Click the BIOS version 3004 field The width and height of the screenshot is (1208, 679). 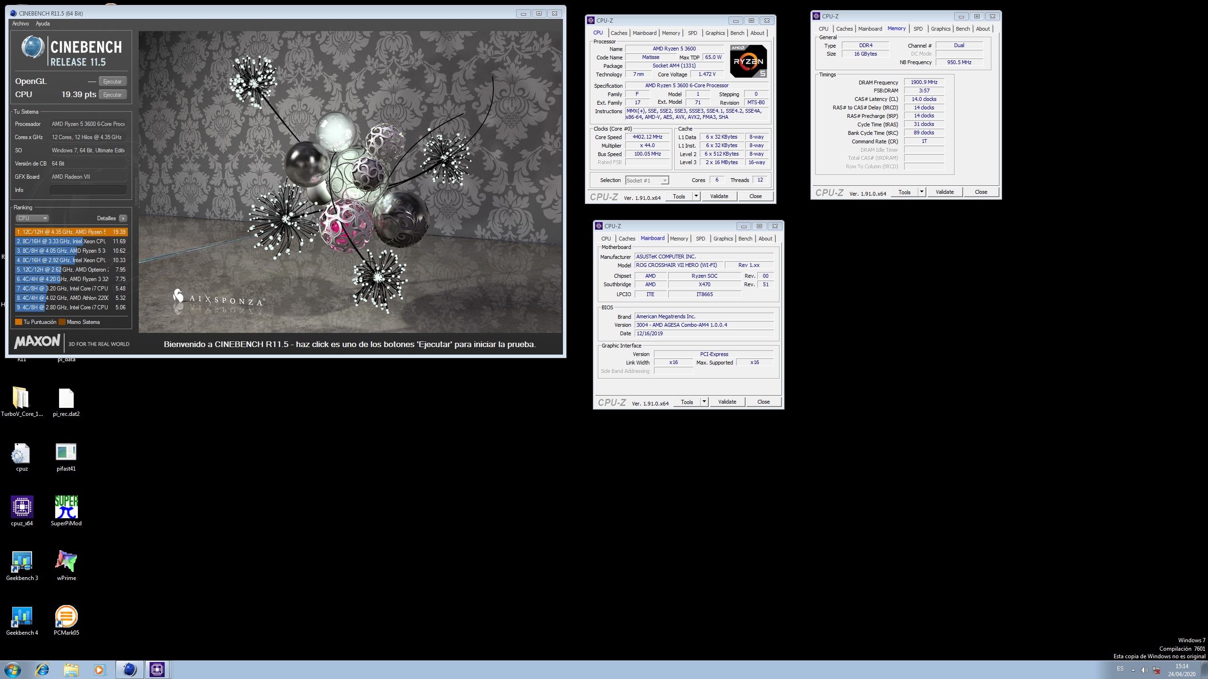(x=704, y=325)
